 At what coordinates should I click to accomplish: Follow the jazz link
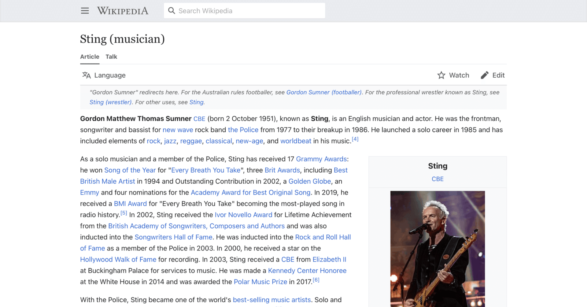point(170,141)
